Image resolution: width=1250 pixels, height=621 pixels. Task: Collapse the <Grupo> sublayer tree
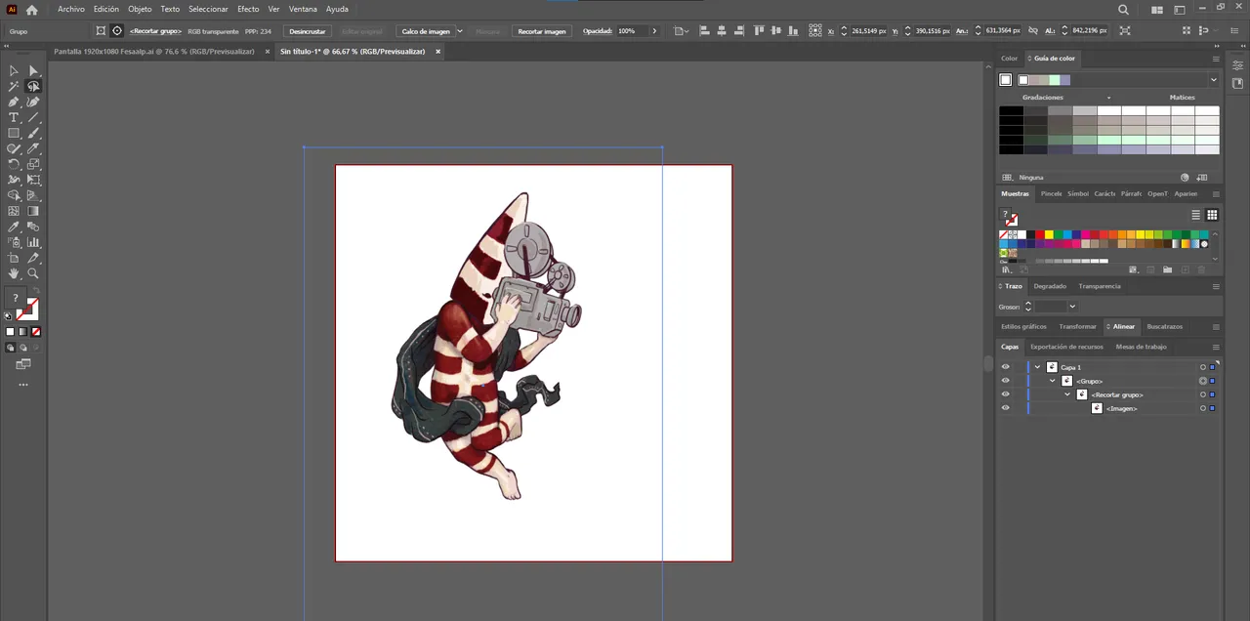1053,381
